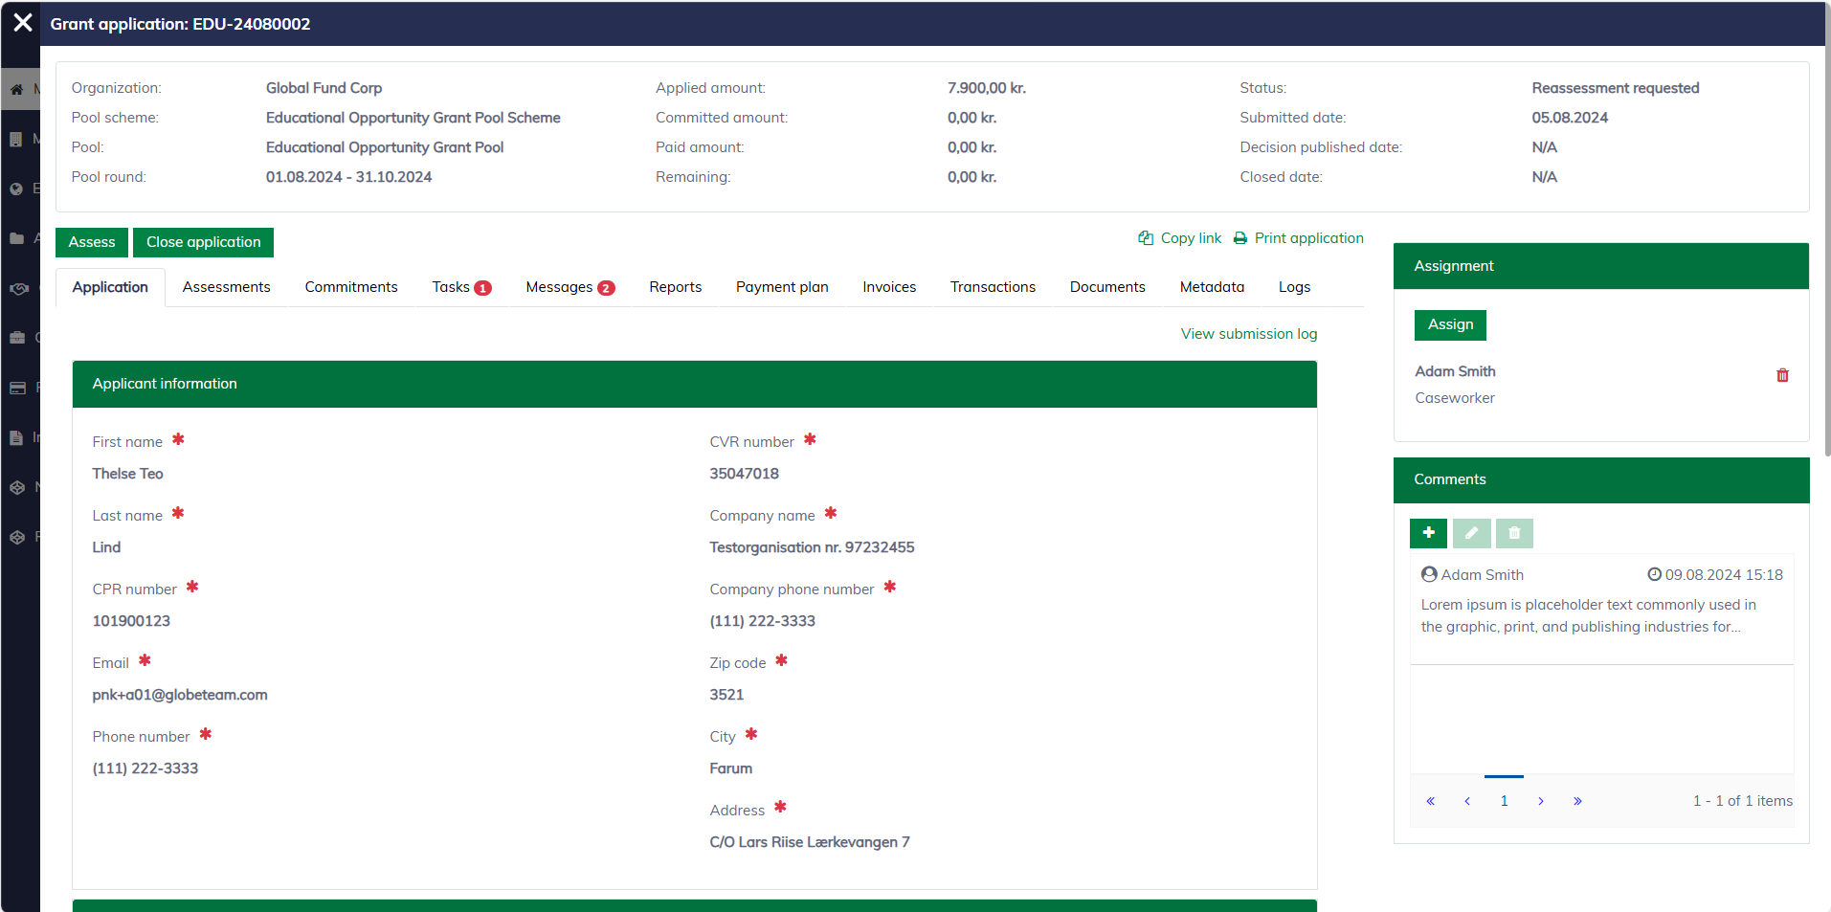Open the Messages tab with 2 notifications

tap(569, 287)
